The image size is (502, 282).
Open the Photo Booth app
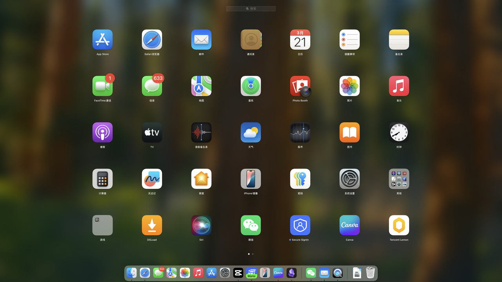pyautogui.click(x=300, y=86)
